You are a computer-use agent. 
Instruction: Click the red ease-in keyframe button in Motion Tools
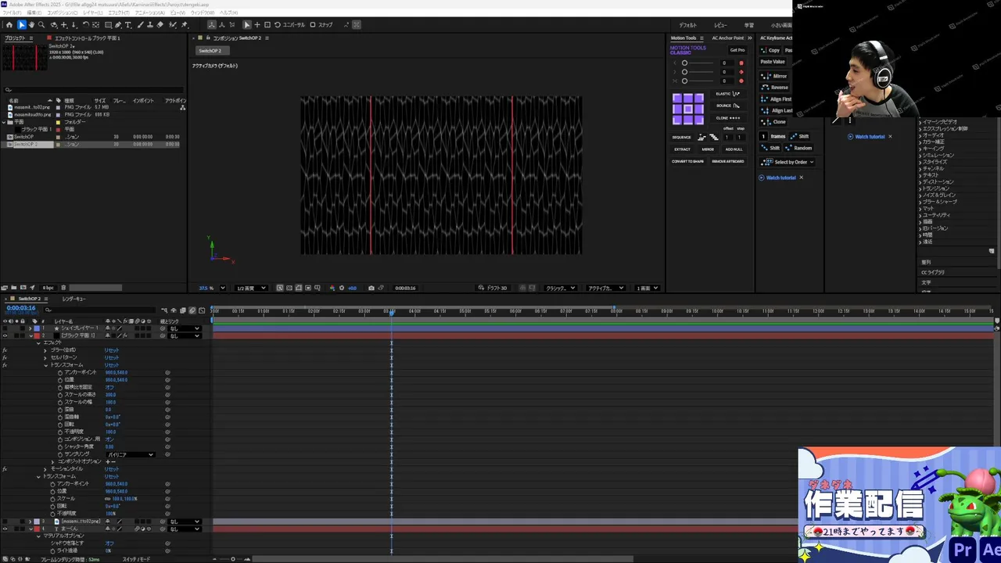741,63
